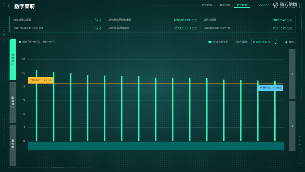
Task: Click the down-arrow icon in 降序 button
Action: click(x=286, y=42)
